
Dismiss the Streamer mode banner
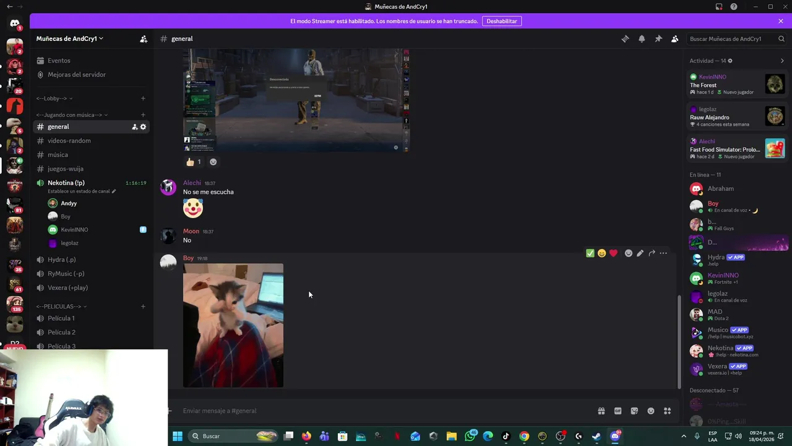point(781,21)
